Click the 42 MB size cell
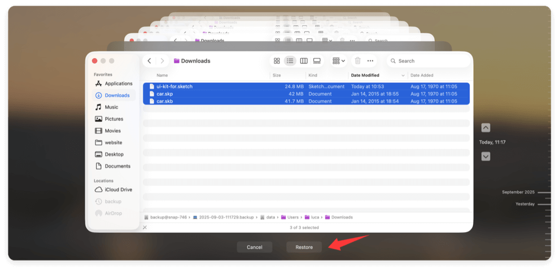 296,94
